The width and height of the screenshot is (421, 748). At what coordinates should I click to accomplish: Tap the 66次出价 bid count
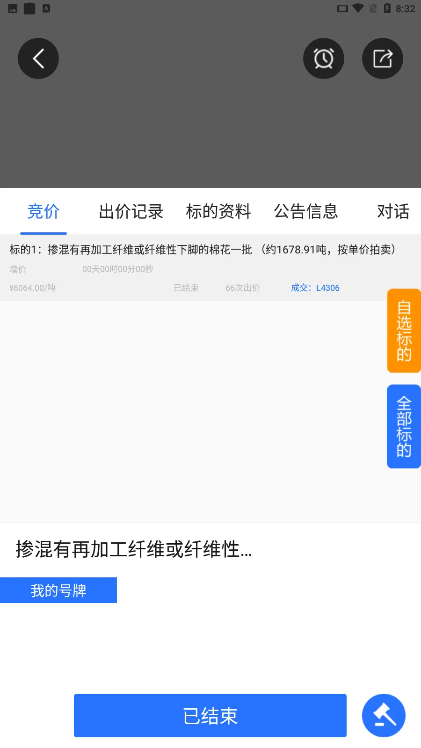[242, 288]
